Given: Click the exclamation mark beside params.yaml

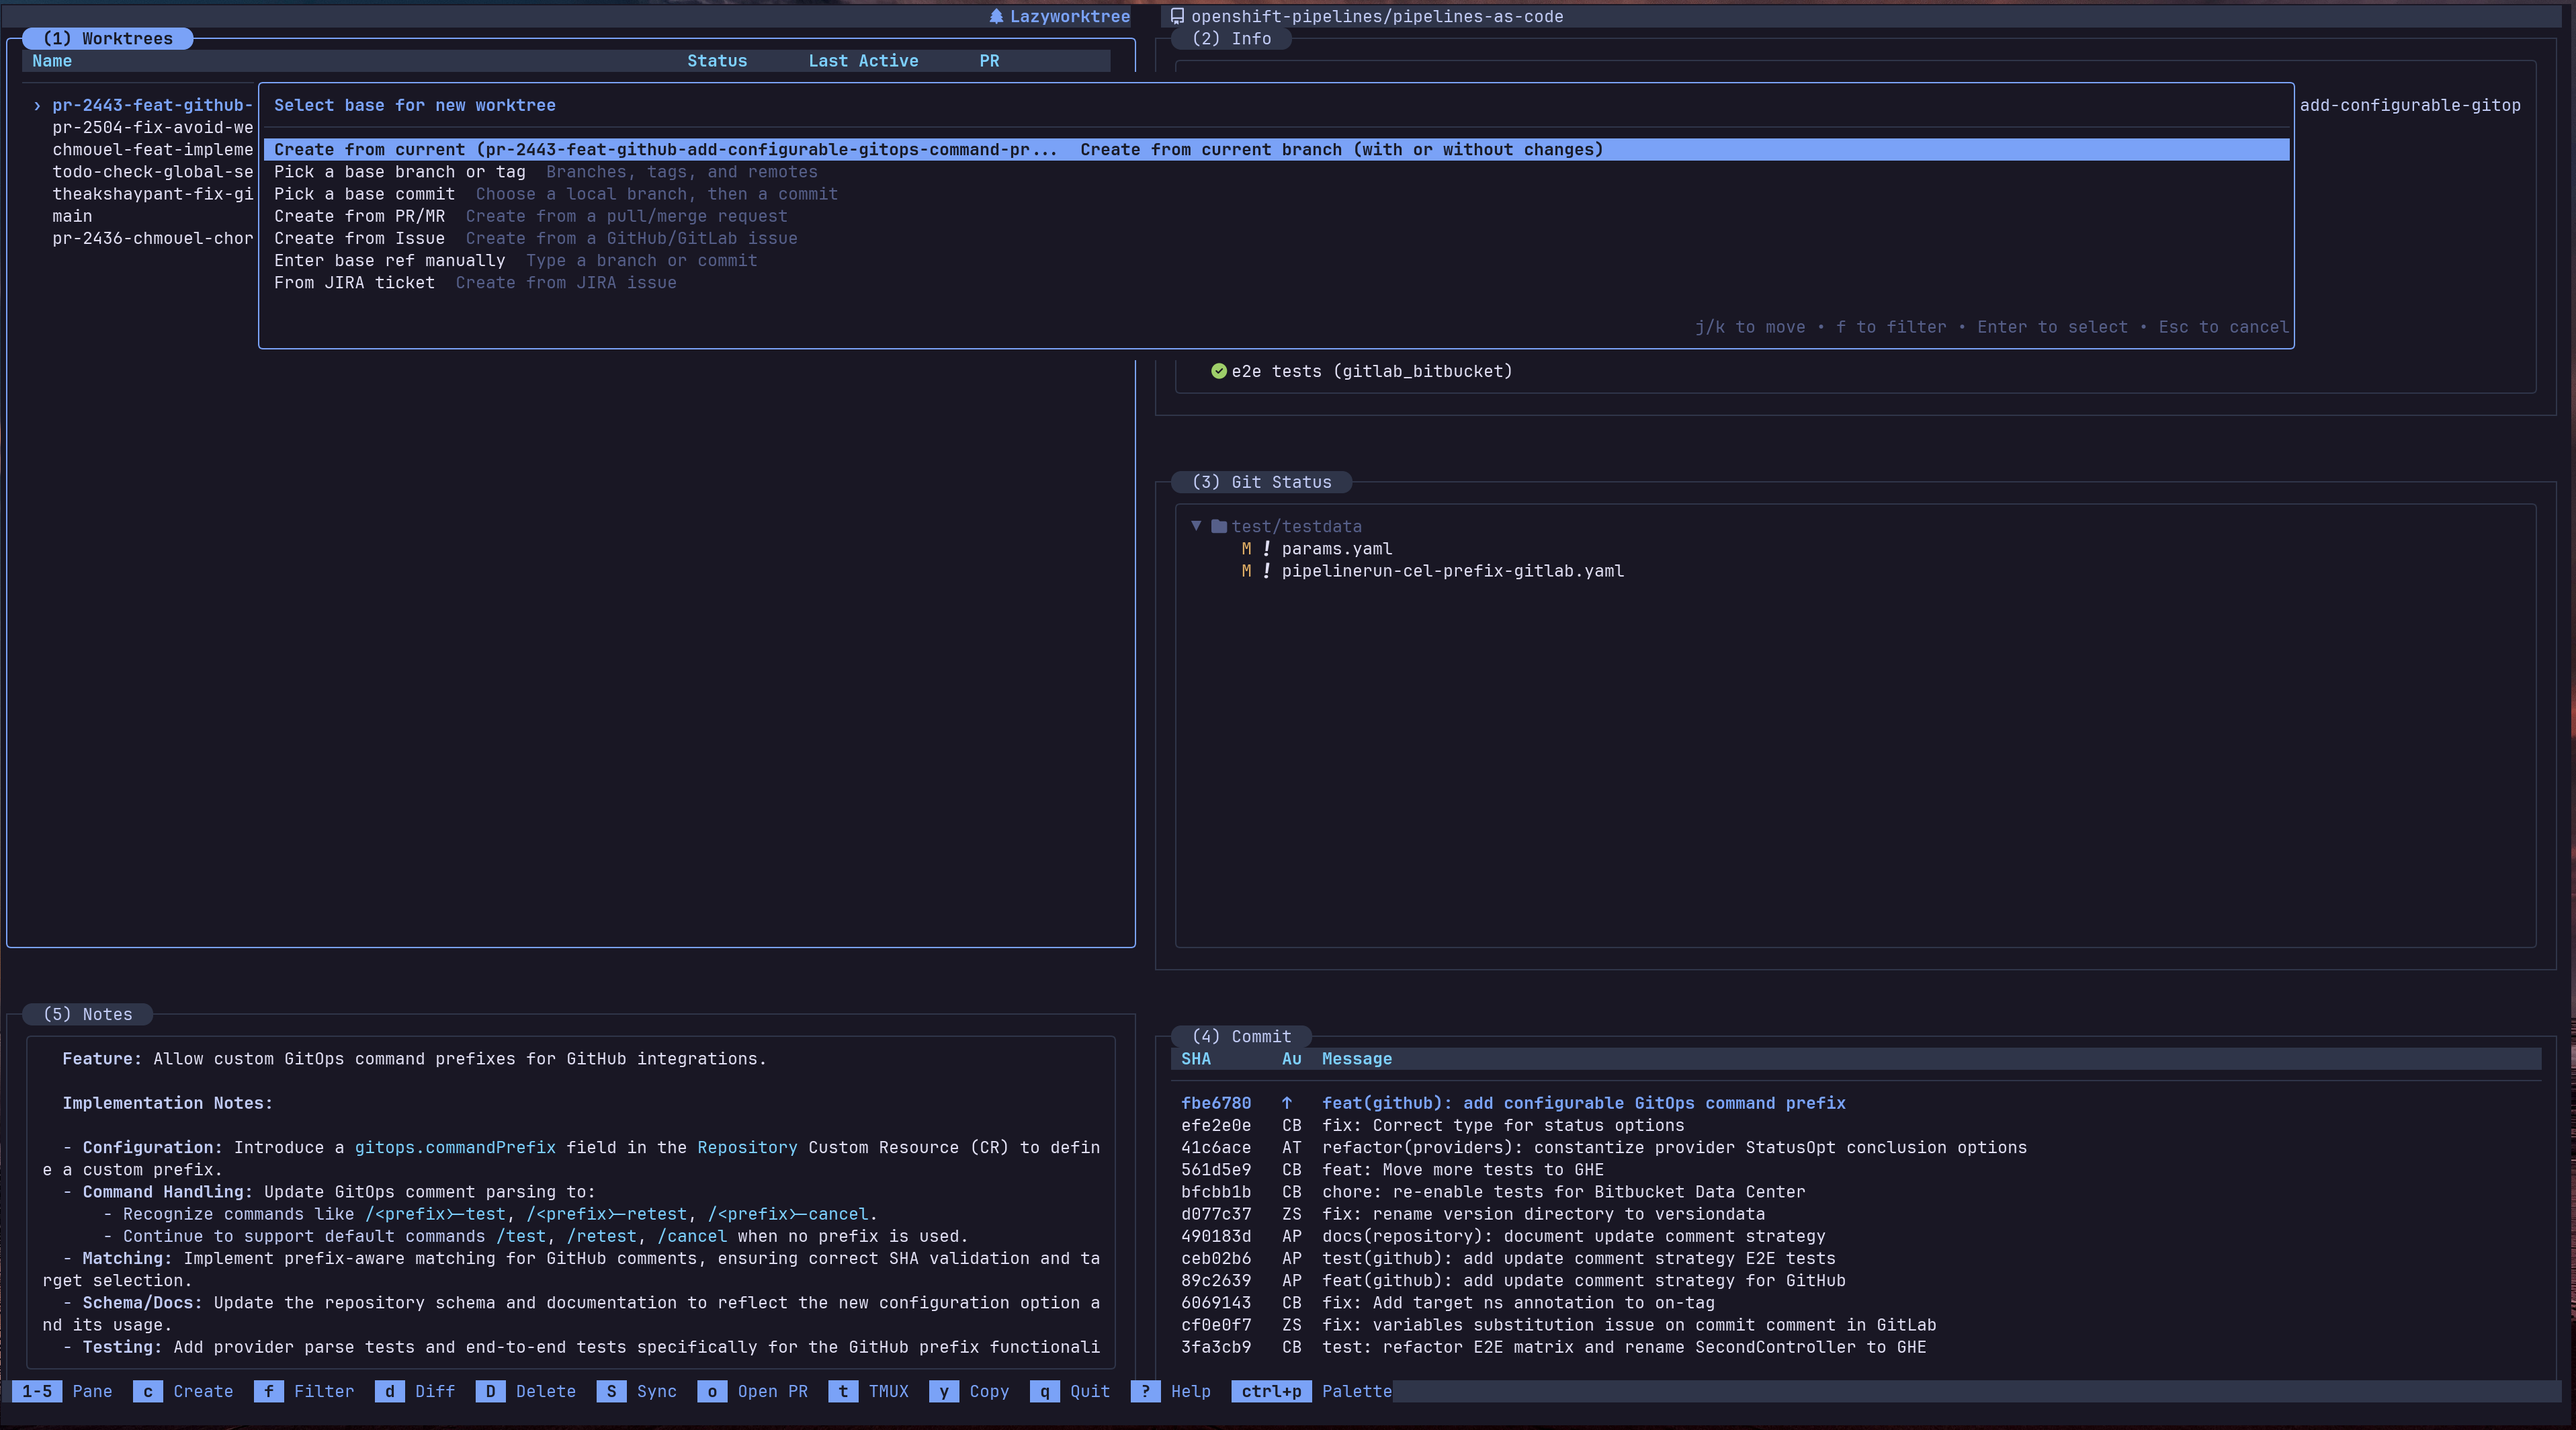Looking at the screenshot, I should 1266,548.
